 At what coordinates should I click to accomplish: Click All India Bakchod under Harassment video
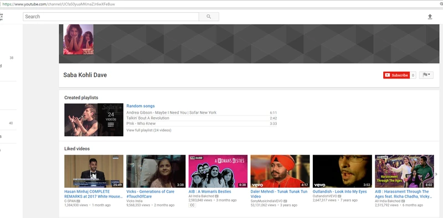point(388,201)
